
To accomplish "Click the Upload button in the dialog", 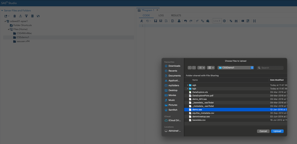I will click(x=277, y=131).
